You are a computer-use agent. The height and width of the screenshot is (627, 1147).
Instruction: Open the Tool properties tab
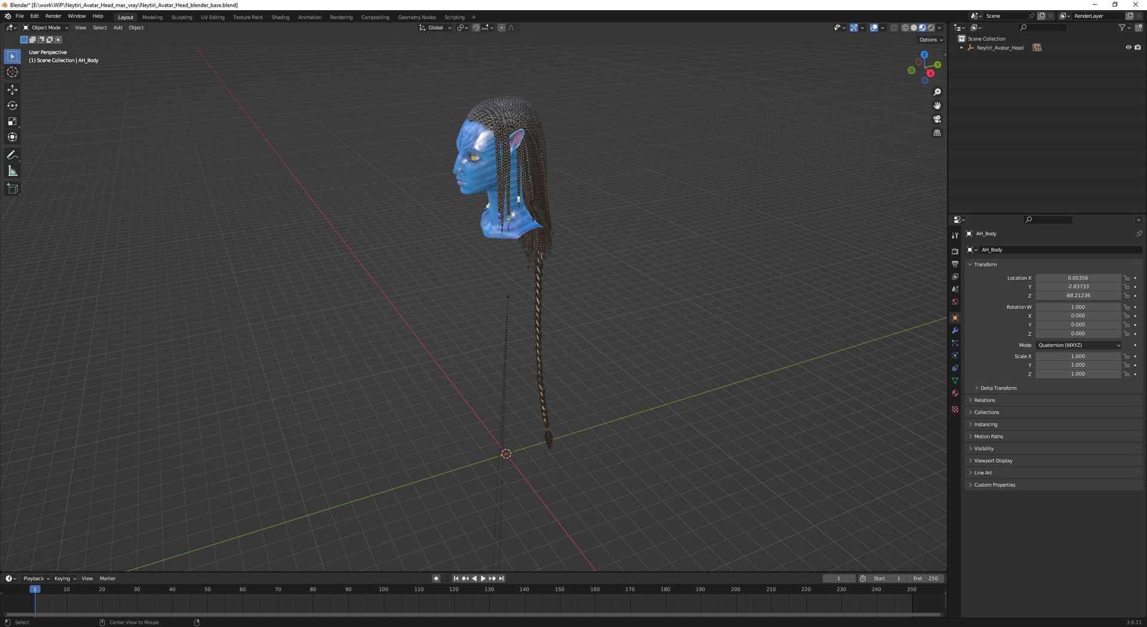tap(955, 235)
